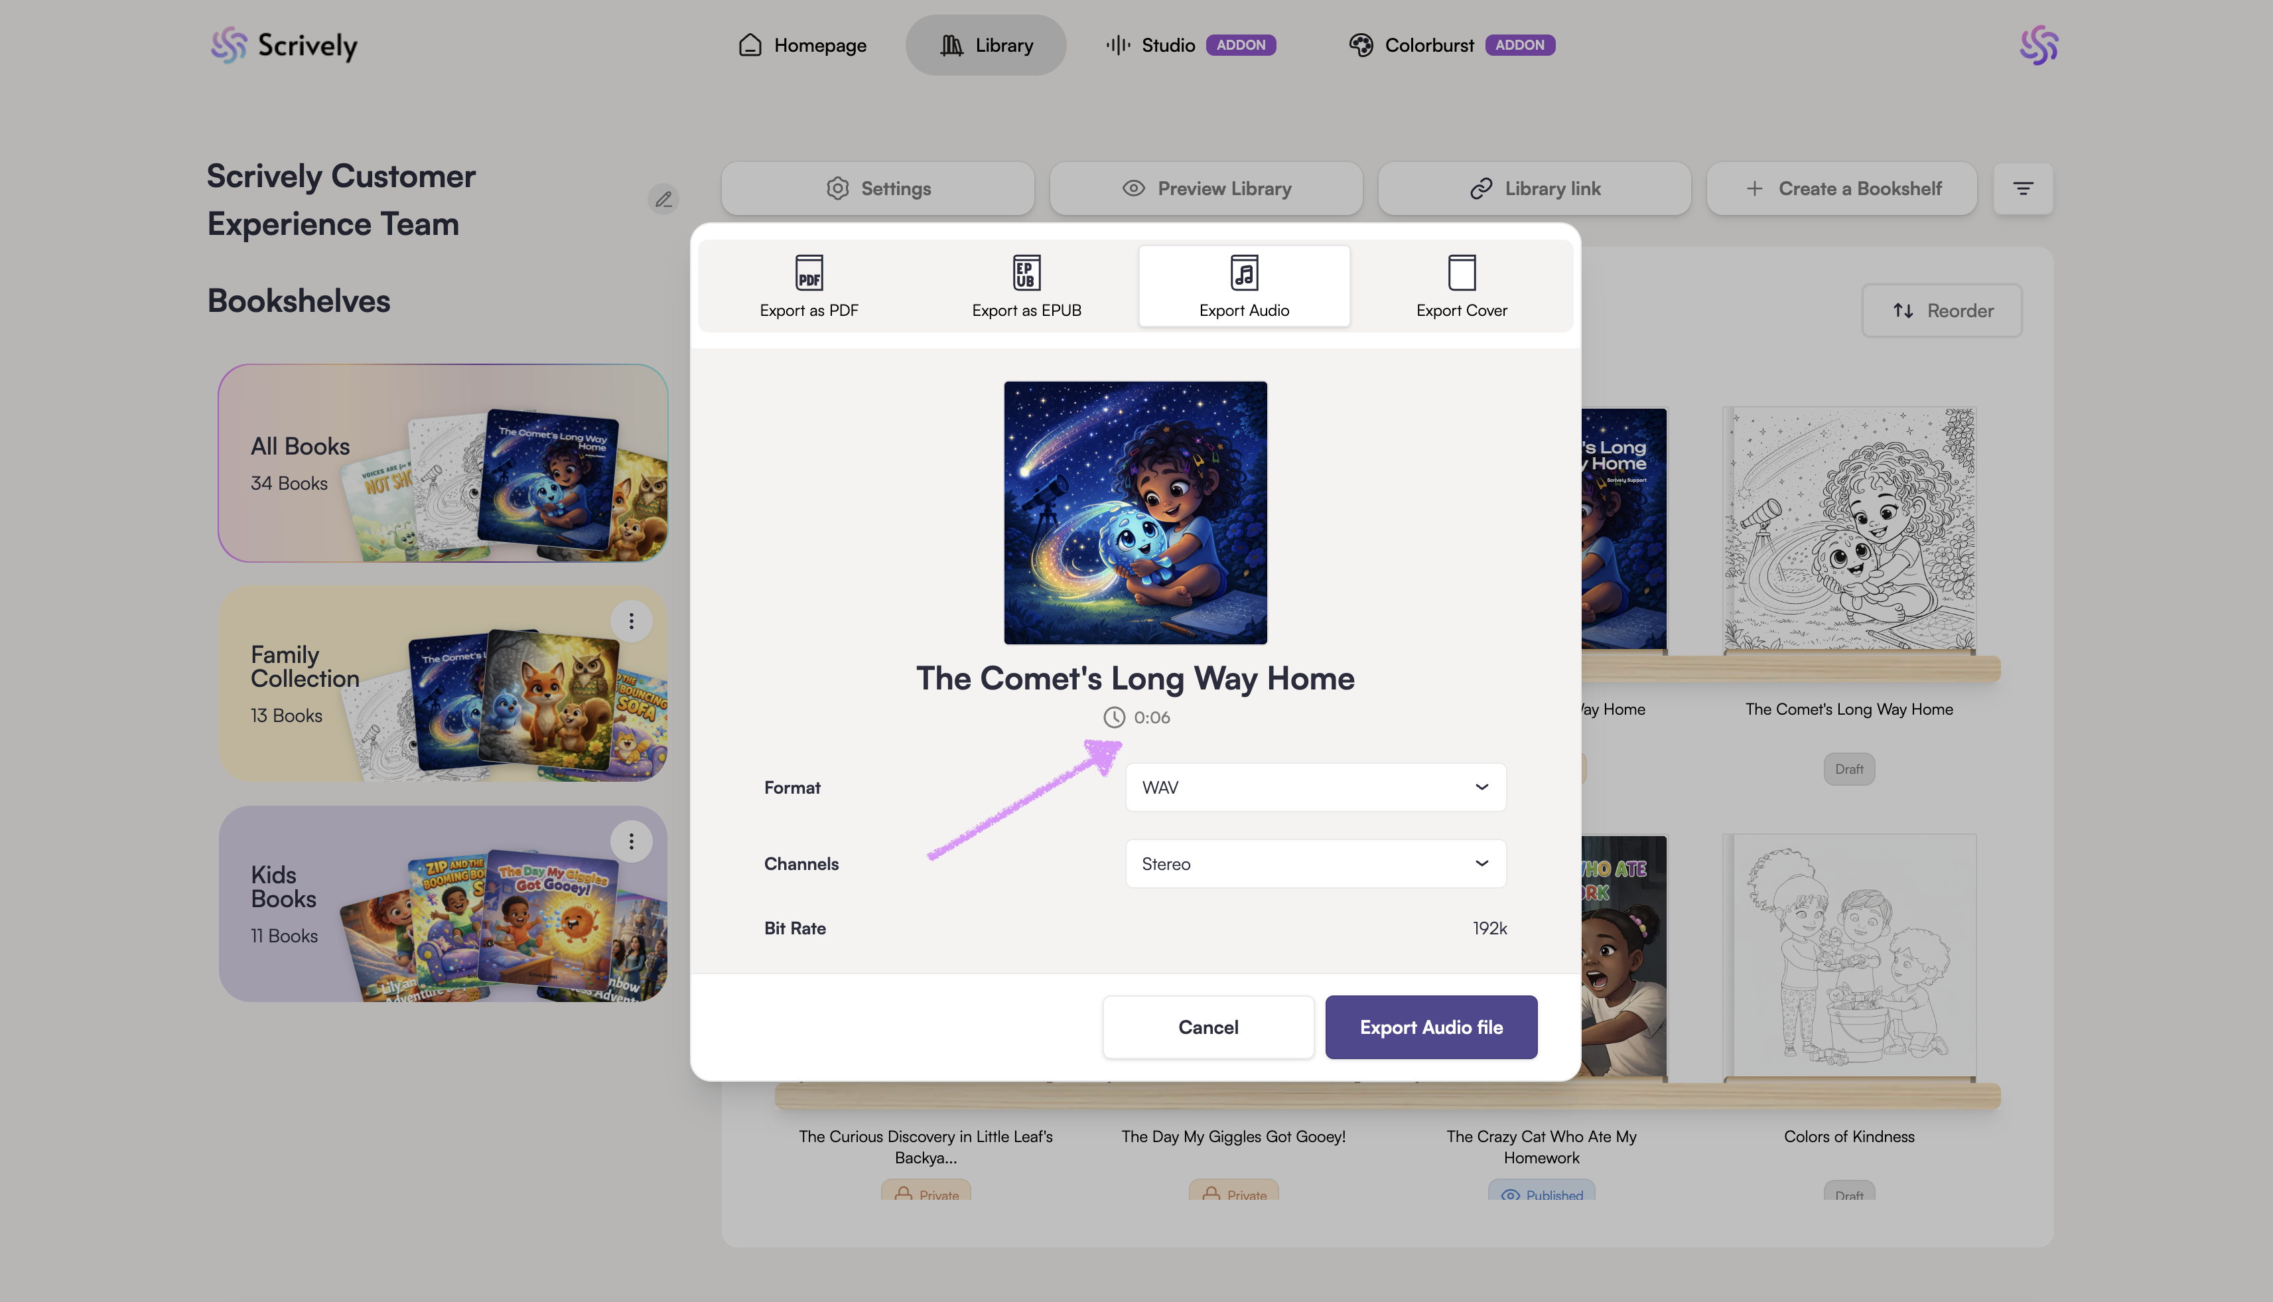Click the pencil edit icon beside team name
Viewport: 2273px width, 1302px height.
(663, 199)
